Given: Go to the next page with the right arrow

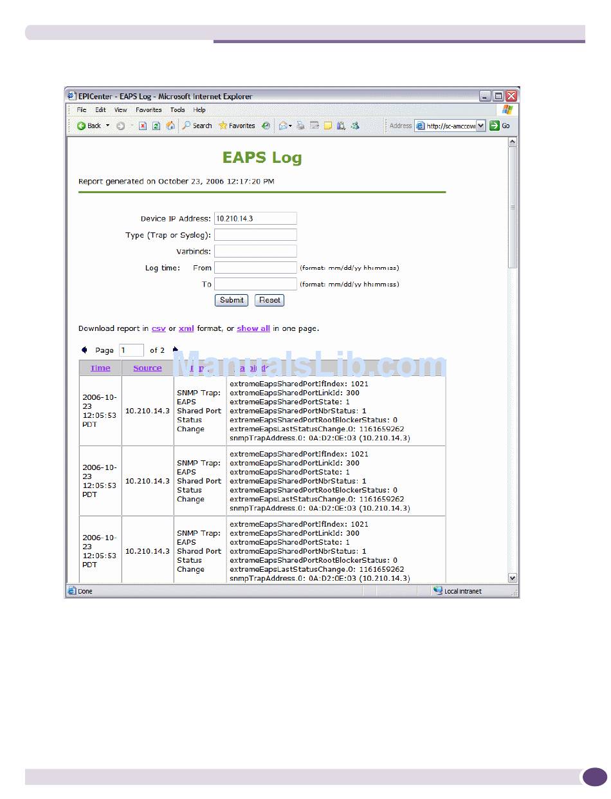Looking at the screenshot, I should [176, 350].
